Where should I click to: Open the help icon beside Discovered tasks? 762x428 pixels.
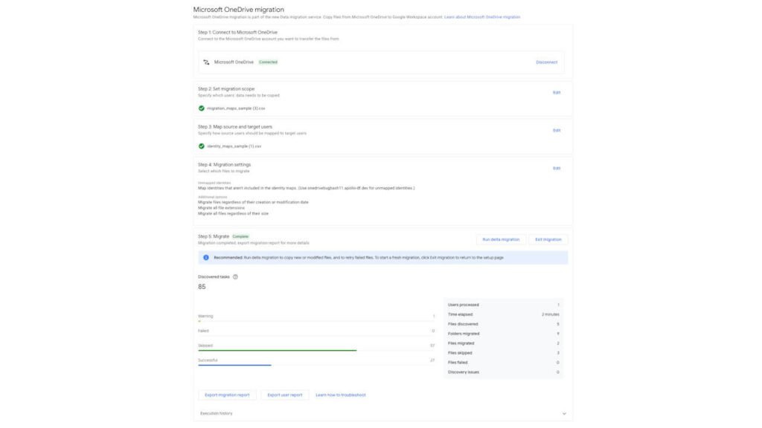(235, 276)
